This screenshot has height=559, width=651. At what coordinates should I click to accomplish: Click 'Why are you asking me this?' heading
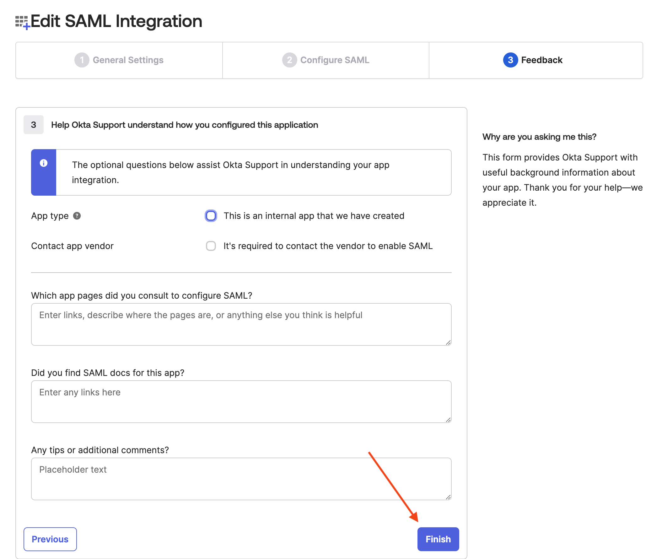point(539,137)
